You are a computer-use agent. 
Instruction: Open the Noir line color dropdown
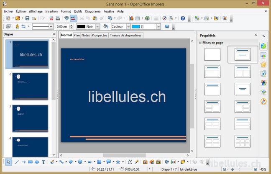[x=97, y=27]
